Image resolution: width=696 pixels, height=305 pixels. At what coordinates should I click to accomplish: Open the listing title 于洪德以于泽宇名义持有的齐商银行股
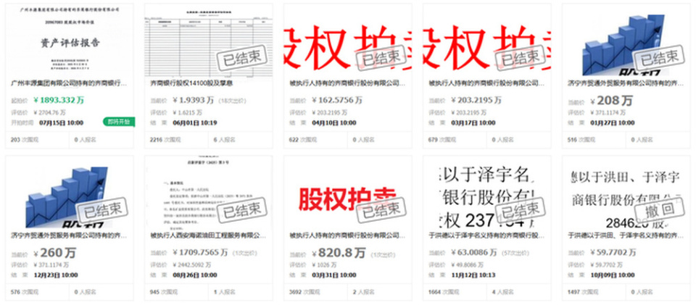click(487, 235)
